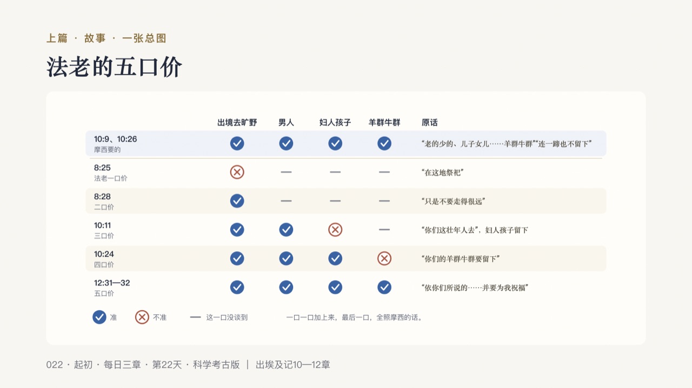Click the 妇人孩子 checkmark in 摩西要的 row
692x388 pixels.
coord(335,143)
